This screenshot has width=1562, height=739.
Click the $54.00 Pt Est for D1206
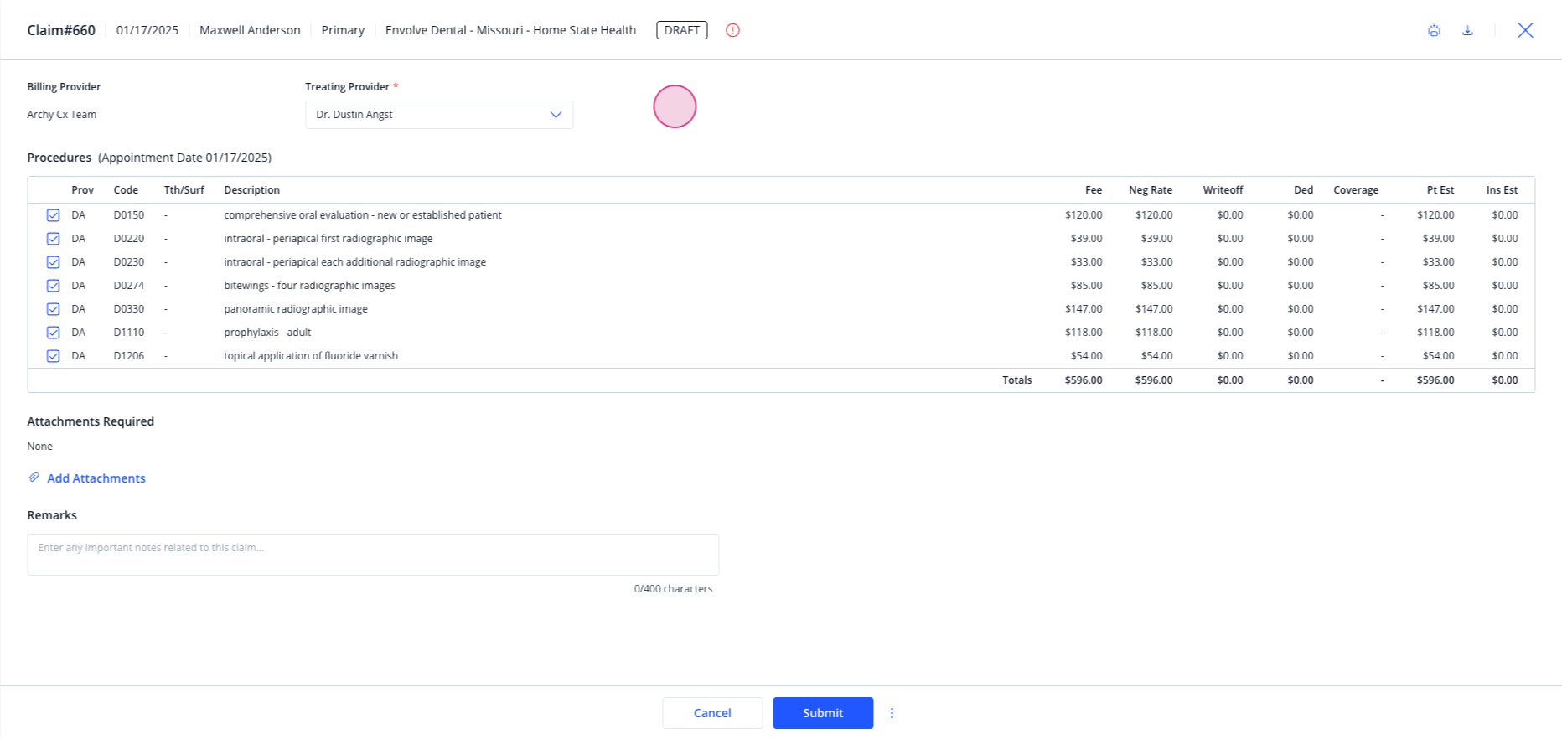1438,356
